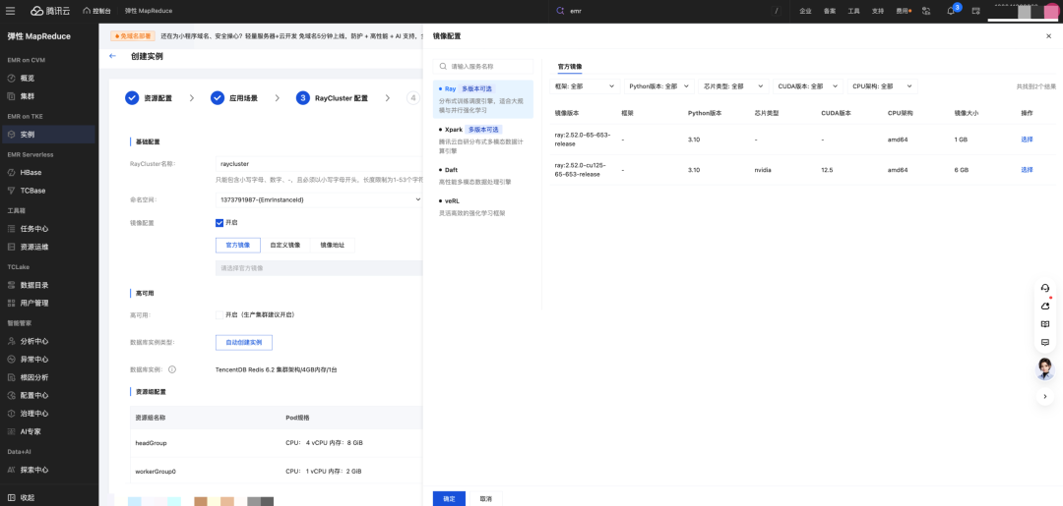Open 用户管理 in sidebar
This screenshot has height=506, width=1063.
point(33,303)
